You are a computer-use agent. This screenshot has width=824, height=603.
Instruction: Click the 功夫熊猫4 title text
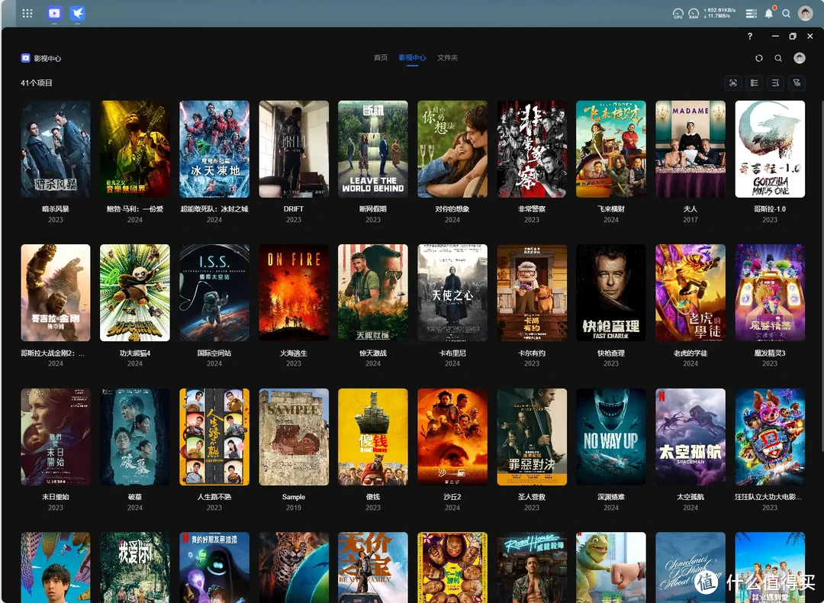[x=134, y=353]
